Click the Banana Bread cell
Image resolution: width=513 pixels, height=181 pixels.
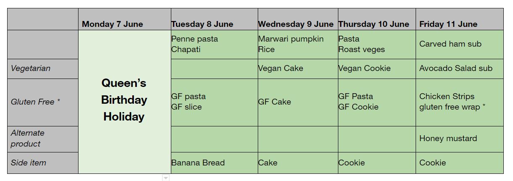[215, 163]
